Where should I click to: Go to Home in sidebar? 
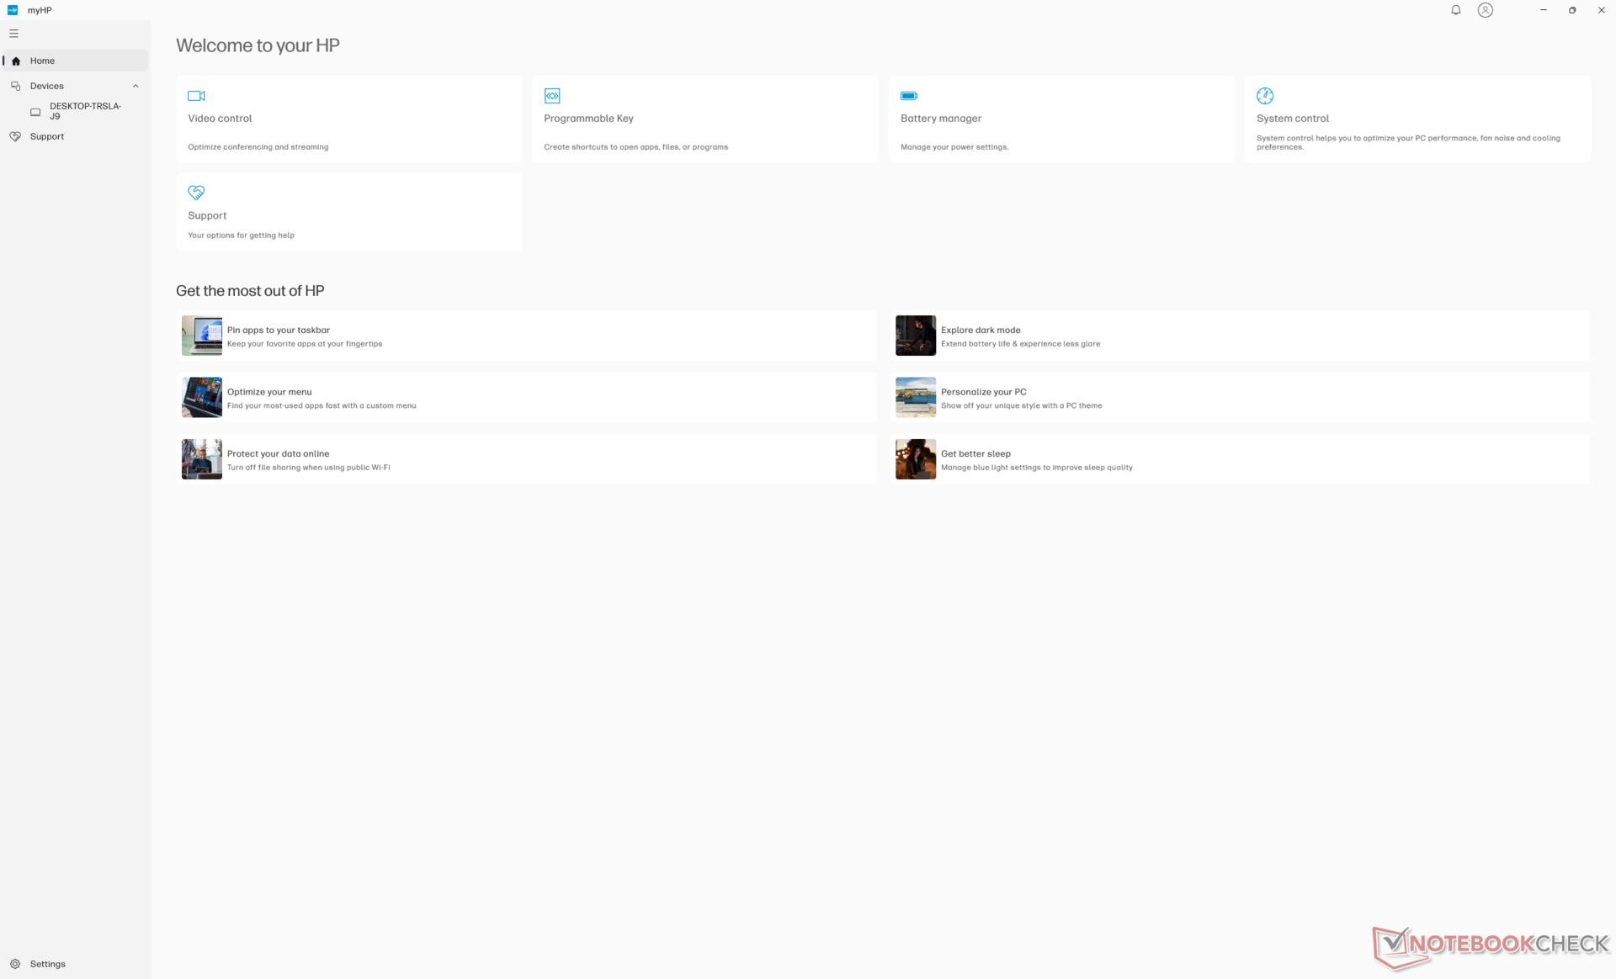(42, 61)
